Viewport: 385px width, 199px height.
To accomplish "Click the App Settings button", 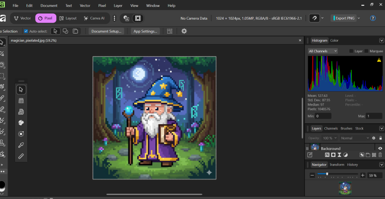I will (145, 31).
